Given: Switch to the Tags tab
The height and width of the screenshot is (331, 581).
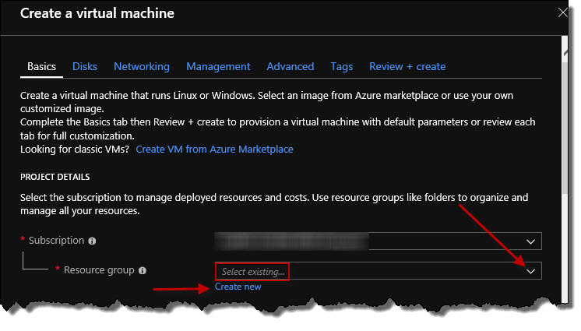Looking at the screenshot, I should pos(342,67).
